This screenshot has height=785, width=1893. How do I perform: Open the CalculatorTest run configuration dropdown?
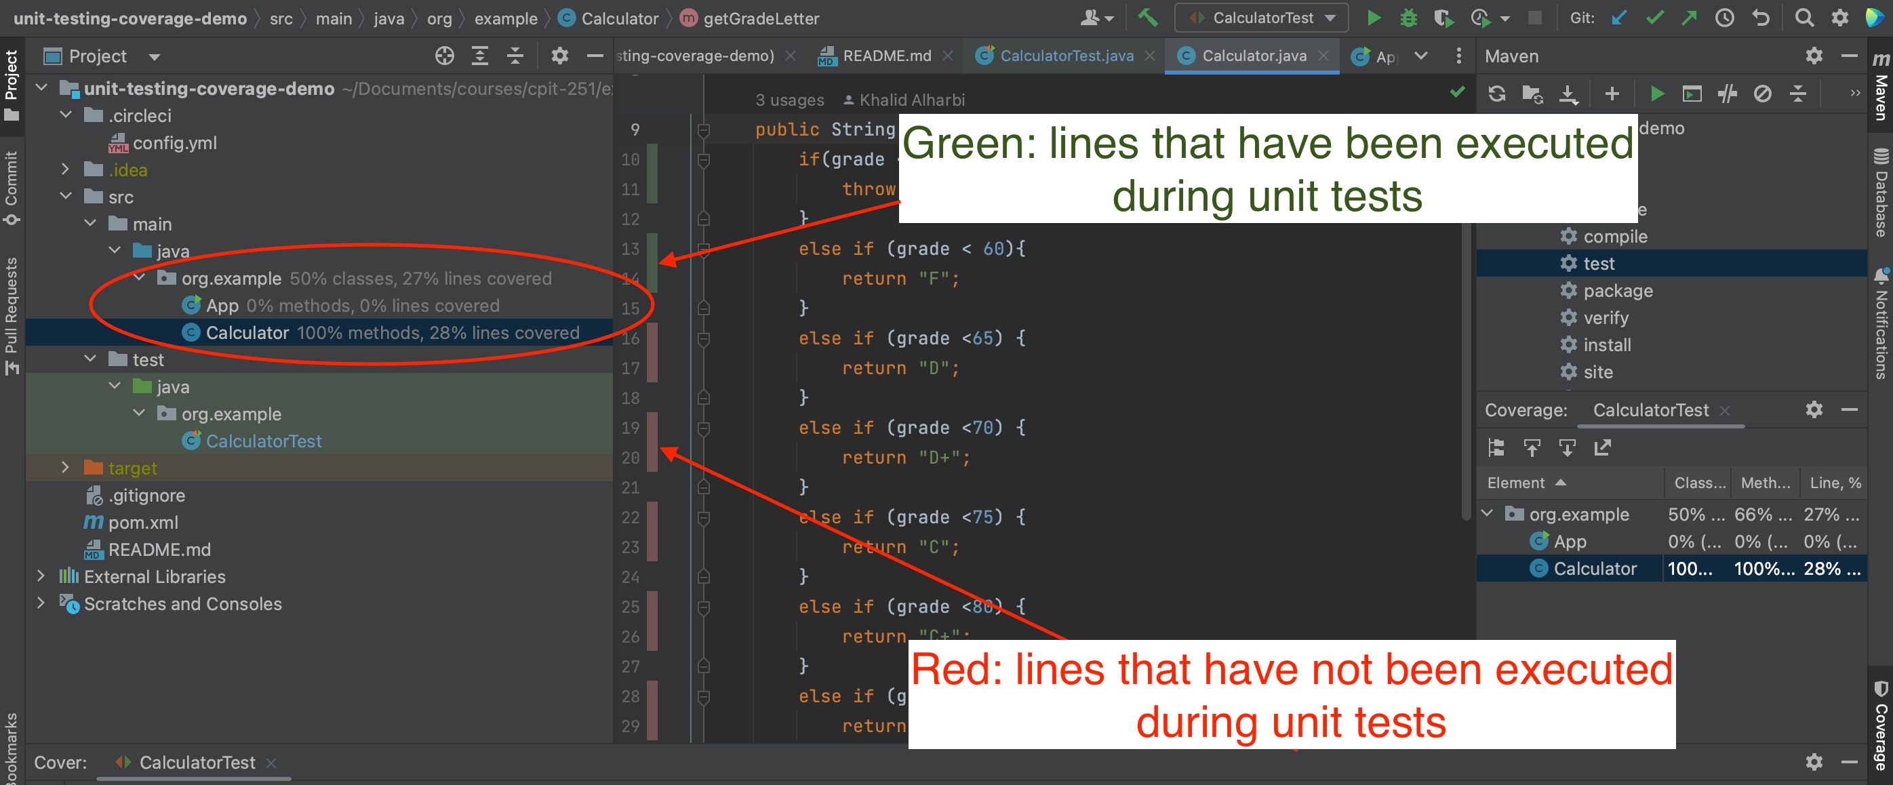click(x=1262, y=18)
